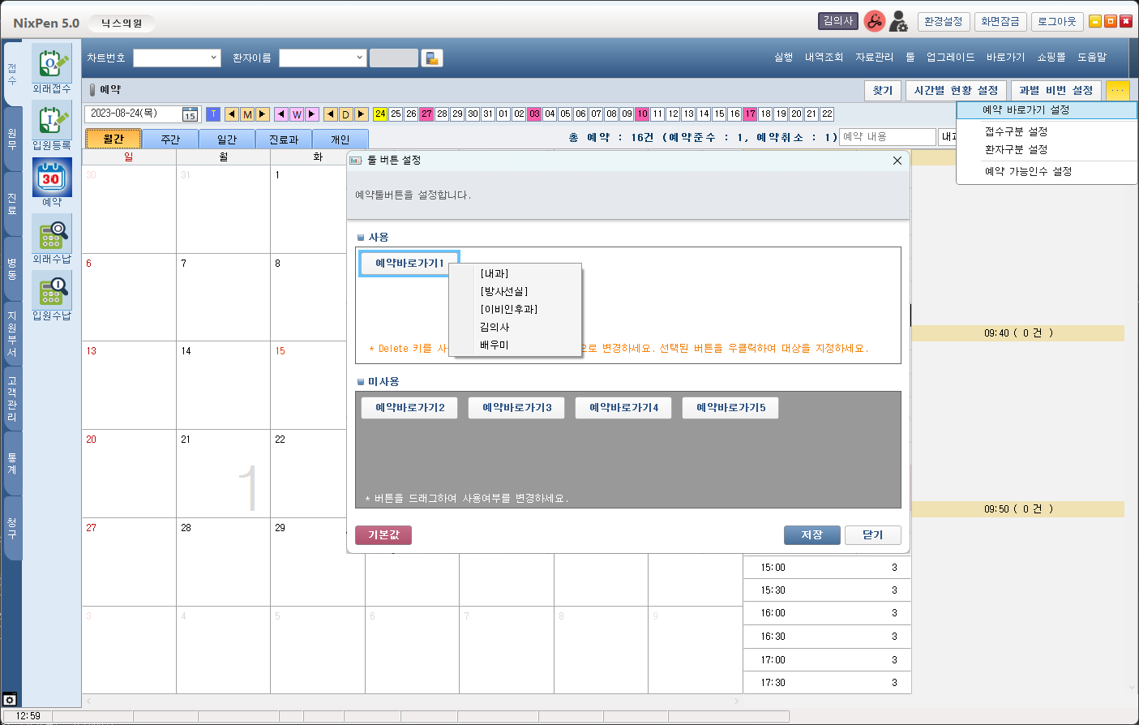Switch to the 주간 tab

point(170,139)
